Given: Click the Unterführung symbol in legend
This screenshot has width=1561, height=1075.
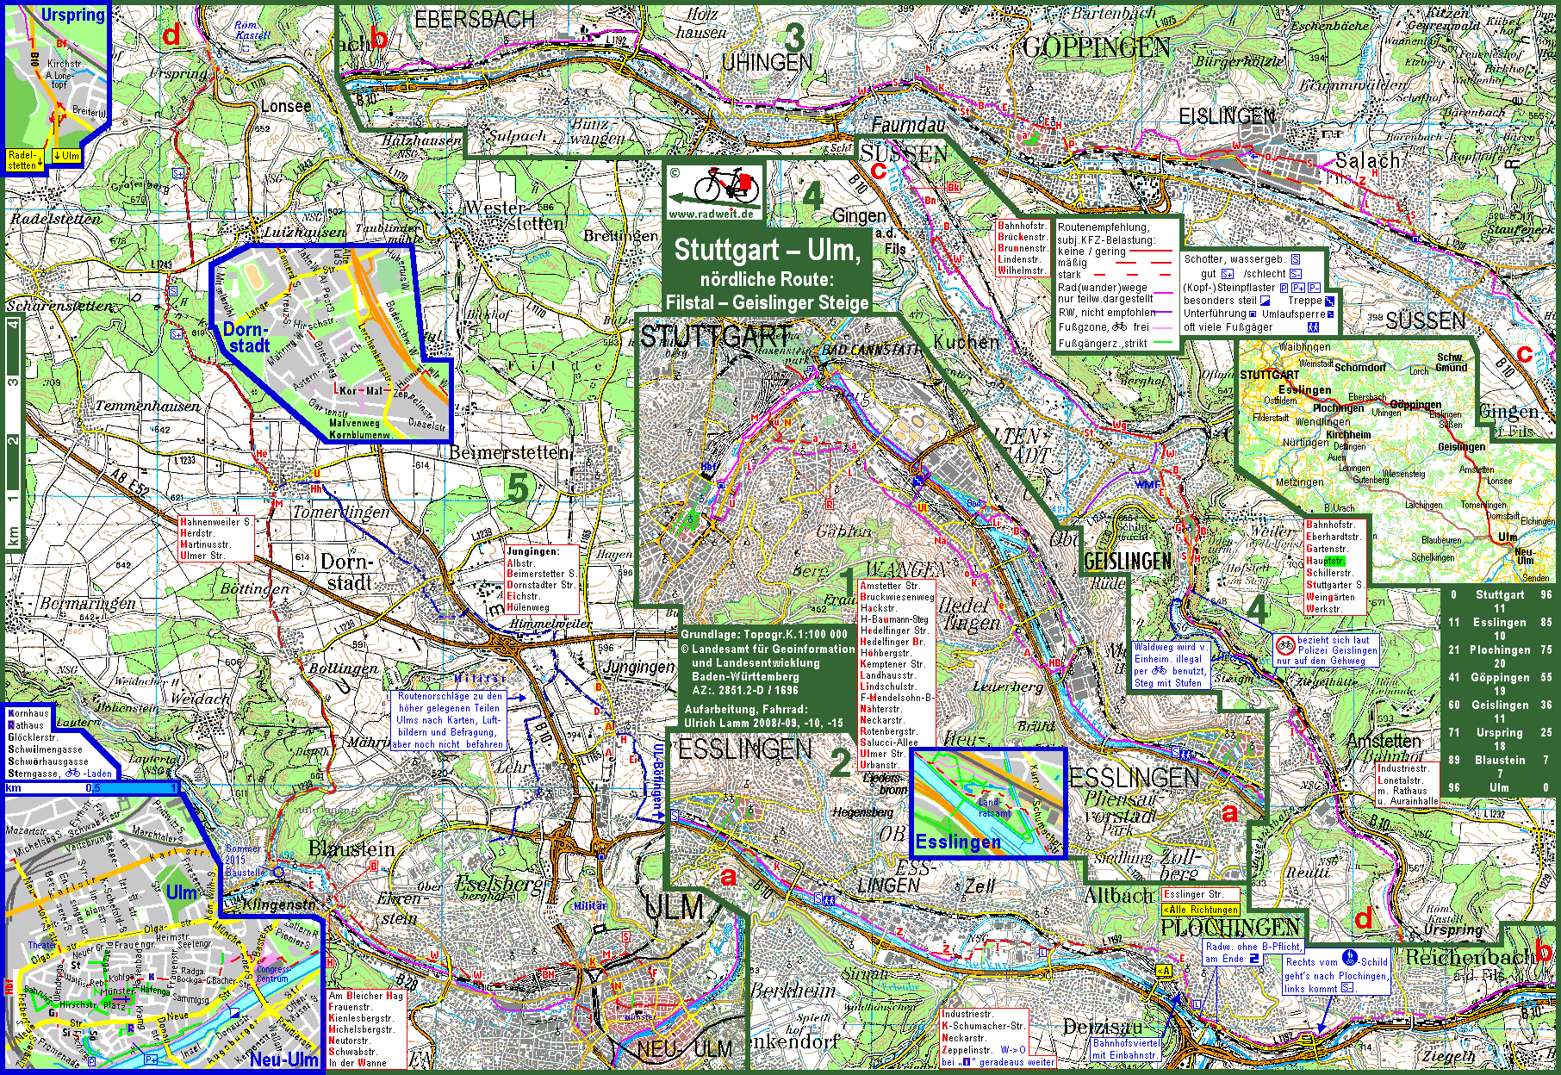Looking at the screenshot, I should [x=1254, y=314].
